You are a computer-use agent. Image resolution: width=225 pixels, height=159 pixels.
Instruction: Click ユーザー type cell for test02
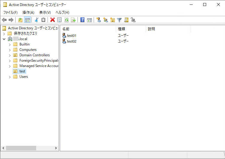pos(123,41)
